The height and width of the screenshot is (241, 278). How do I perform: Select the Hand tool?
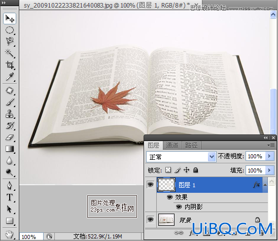10,234
